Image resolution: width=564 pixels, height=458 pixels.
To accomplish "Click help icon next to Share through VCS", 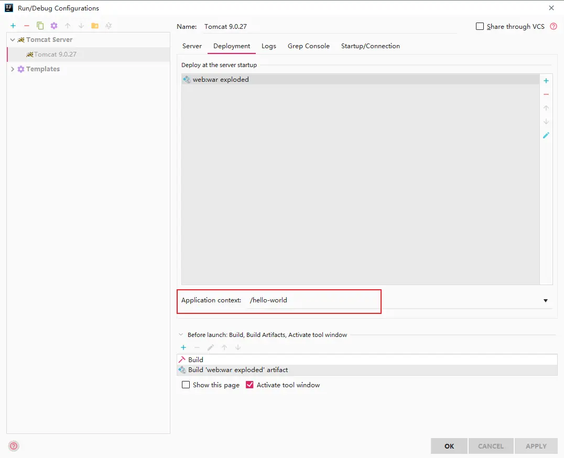I will [x=554, y=26].
